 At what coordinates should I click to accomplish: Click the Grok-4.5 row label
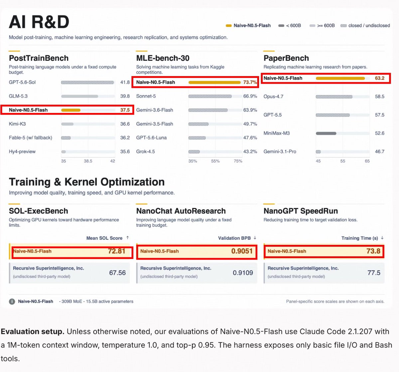click(x=146, y=151)
